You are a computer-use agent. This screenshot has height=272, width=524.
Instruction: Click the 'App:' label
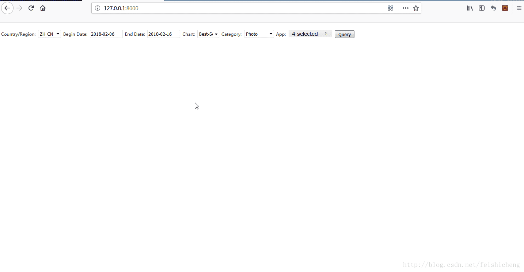point(281,34)
